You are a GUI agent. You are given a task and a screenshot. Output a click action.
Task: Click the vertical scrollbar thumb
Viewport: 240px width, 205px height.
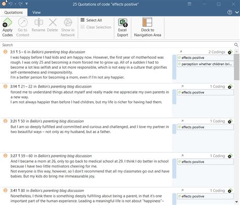[x=236, y=67]
